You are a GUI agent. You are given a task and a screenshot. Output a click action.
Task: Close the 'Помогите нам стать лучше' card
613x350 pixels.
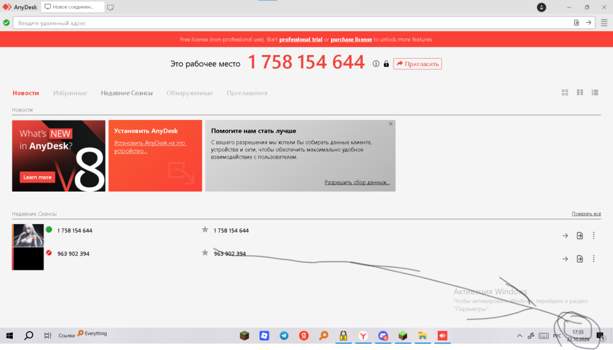coord(390,124)
